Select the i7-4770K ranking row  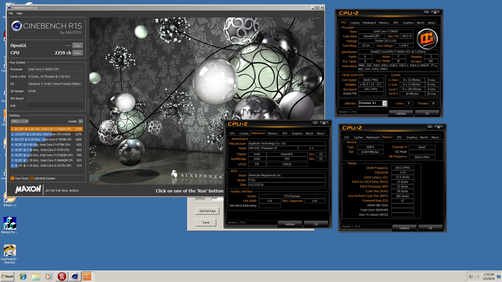(x=47, y=145)
